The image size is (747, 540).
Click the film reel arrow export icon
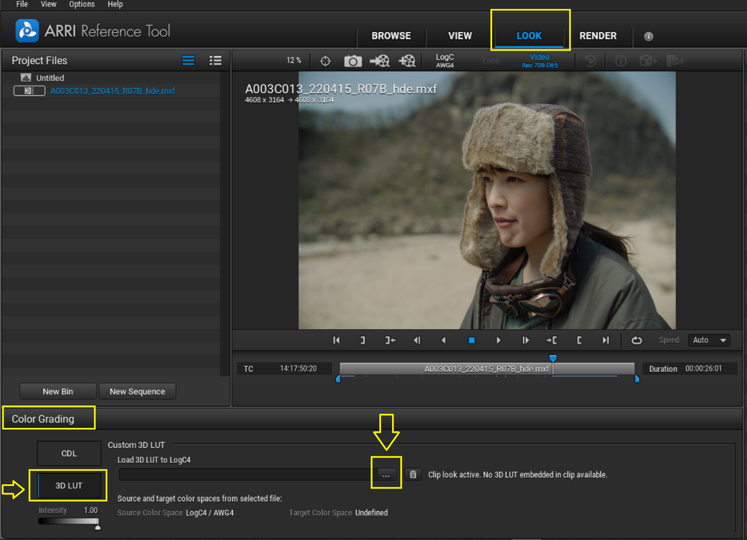coord(380,61)
